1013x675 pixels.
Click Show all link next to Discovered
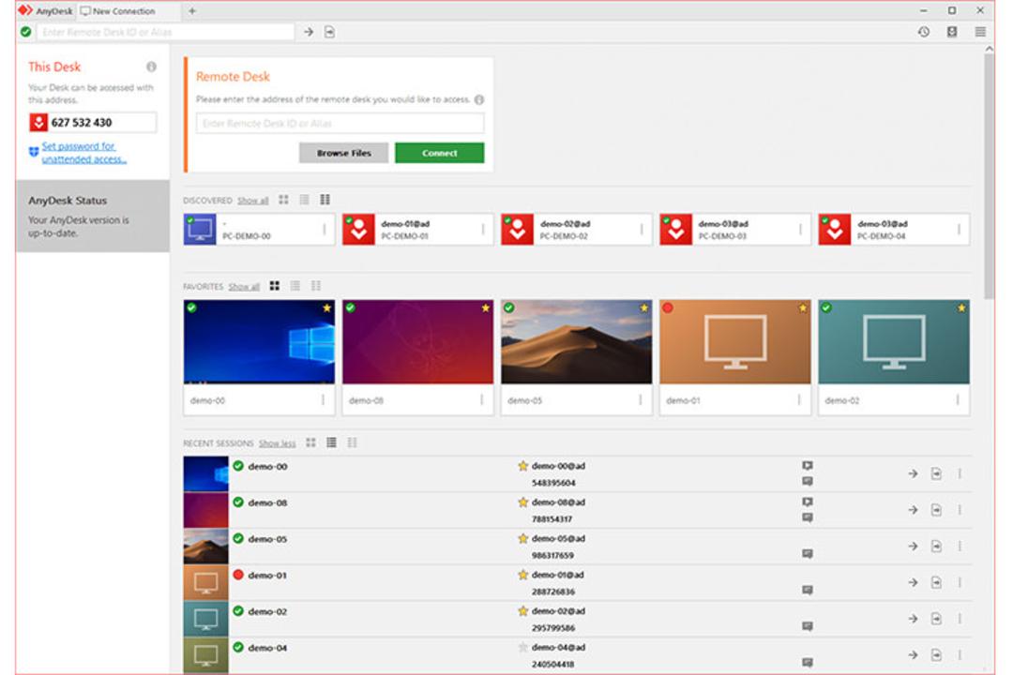pyautogui.click(x=252, y=201)
